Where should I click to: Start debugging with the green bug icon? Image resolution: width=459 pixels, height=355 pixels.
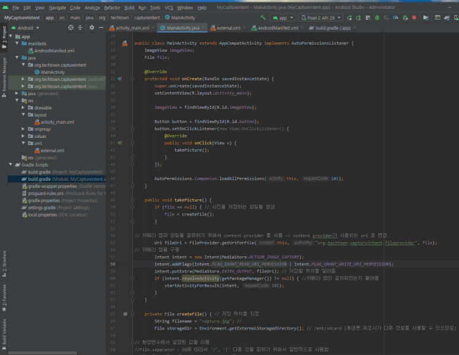tap(377, 18)
